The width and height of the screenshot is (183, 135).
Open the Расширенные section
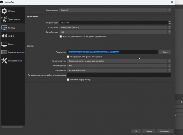[x=15, y=61]
